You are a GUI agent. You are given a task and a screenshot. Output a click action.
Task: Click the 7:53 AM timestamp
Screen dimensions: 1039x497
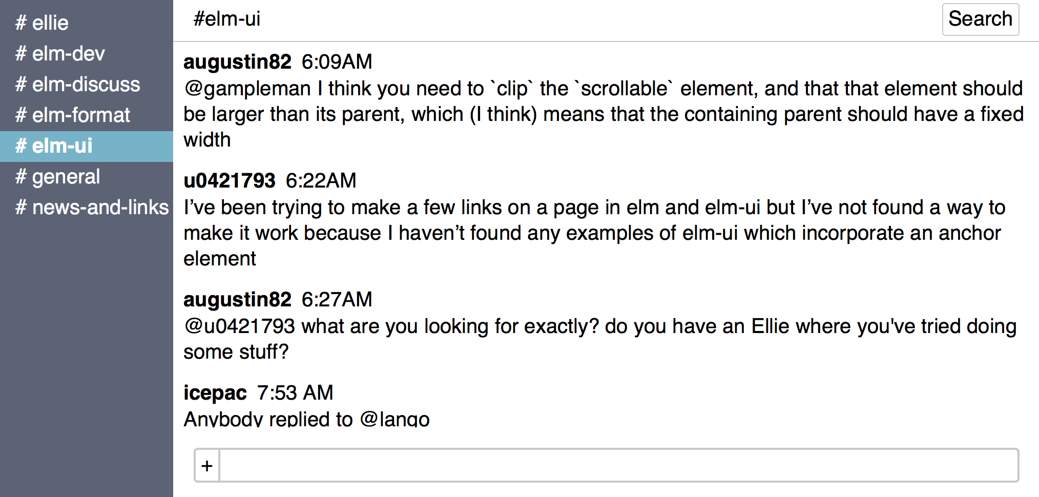point(295,393)
